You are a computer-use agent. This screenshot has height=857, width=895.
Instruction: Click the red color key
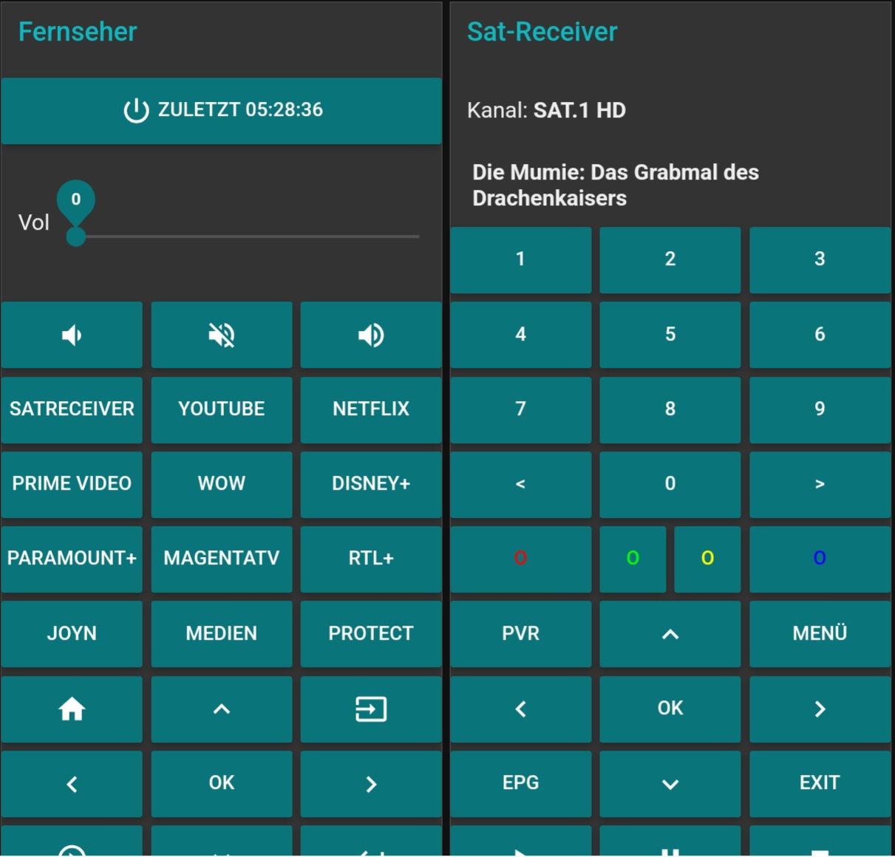521,559
